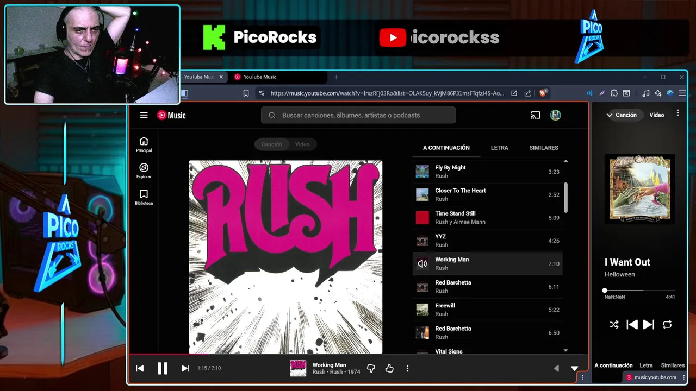This screenshot has height=391, width=696.
Task: Focus the Buscar canciones search field
Action: coord(358,115)
